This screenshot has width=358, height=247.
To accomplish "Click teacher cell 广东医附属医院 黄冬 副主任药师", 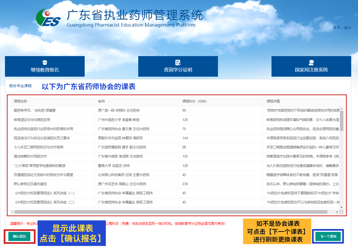I will pos(122,147).
